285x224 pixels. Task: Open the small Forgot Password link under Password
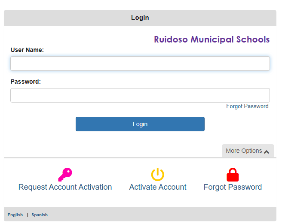click(247, 106)
